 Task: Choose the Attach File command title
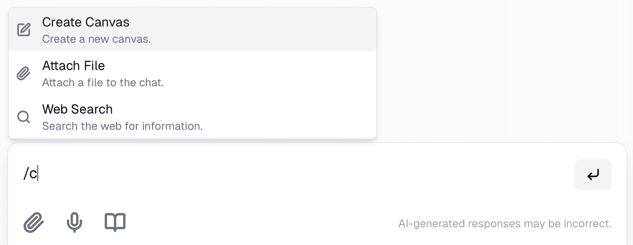point(73,66)
